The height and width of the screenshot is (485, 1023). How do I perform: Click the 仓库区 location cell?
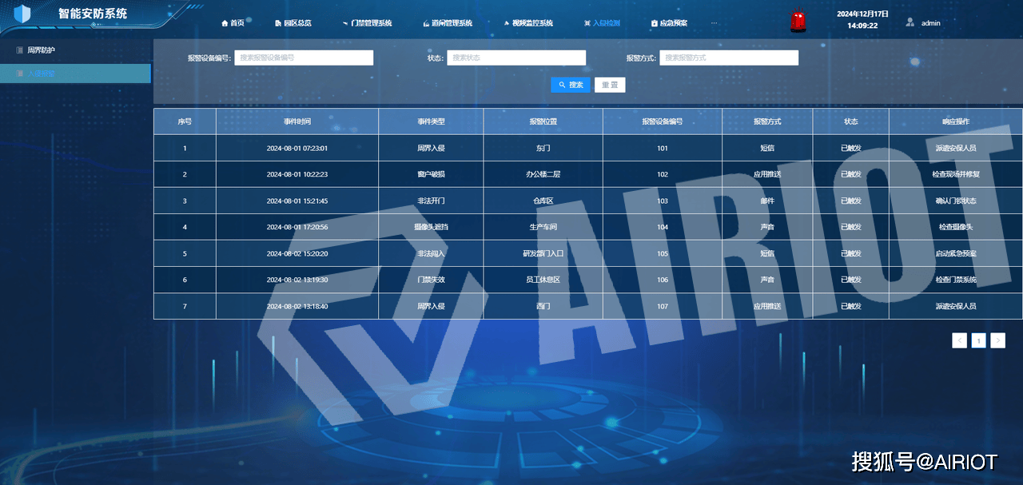tap(543, 201)
